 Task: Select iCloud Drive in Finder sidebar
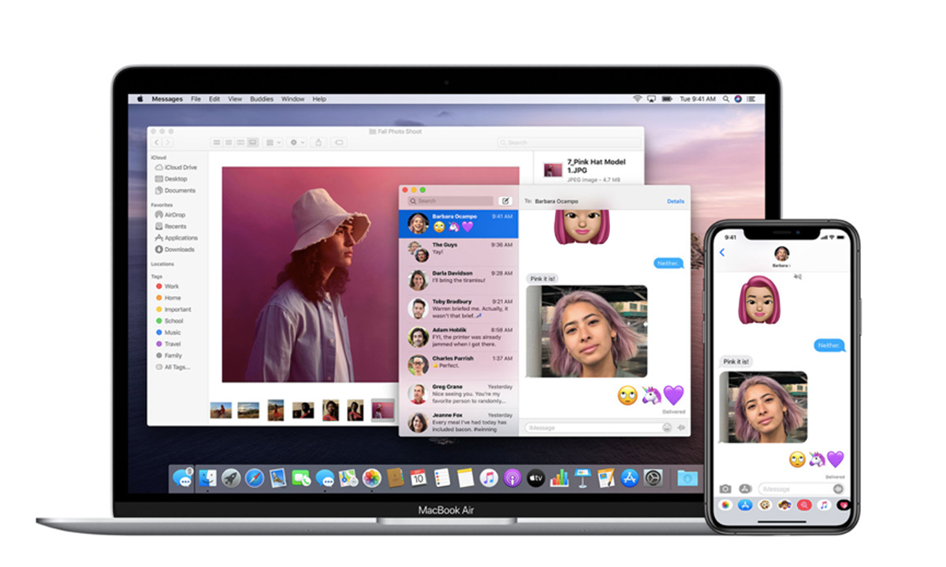point(177,168)
